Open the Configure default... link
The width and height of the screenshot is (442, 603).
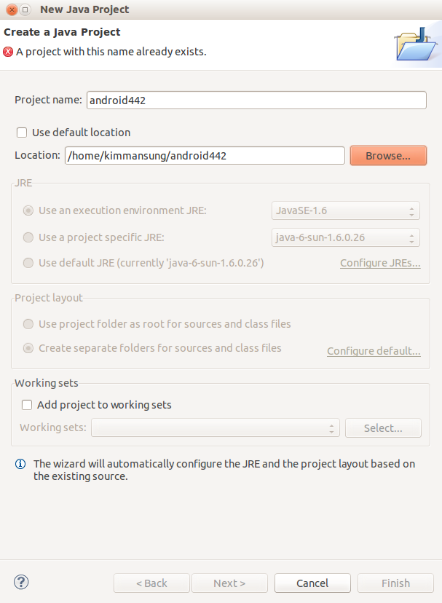click(x=374, y=351)
